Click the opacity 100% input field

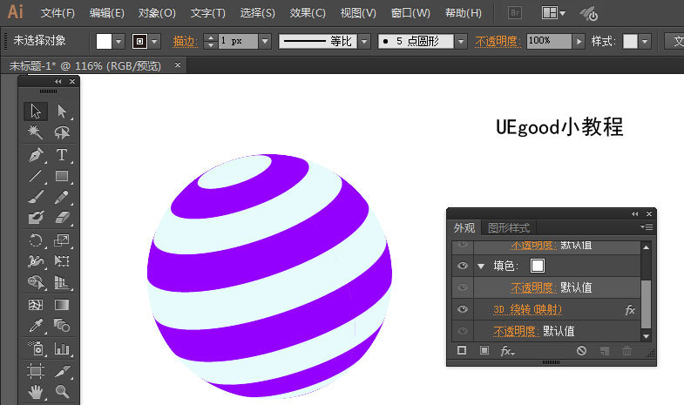point(549,42)
